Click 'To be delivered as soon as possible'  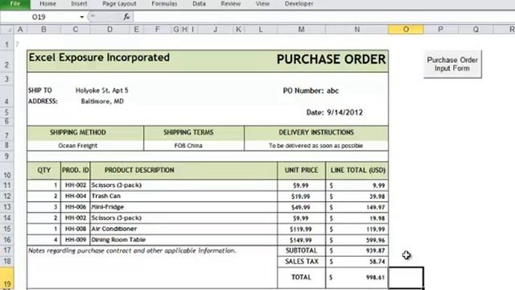316,146
